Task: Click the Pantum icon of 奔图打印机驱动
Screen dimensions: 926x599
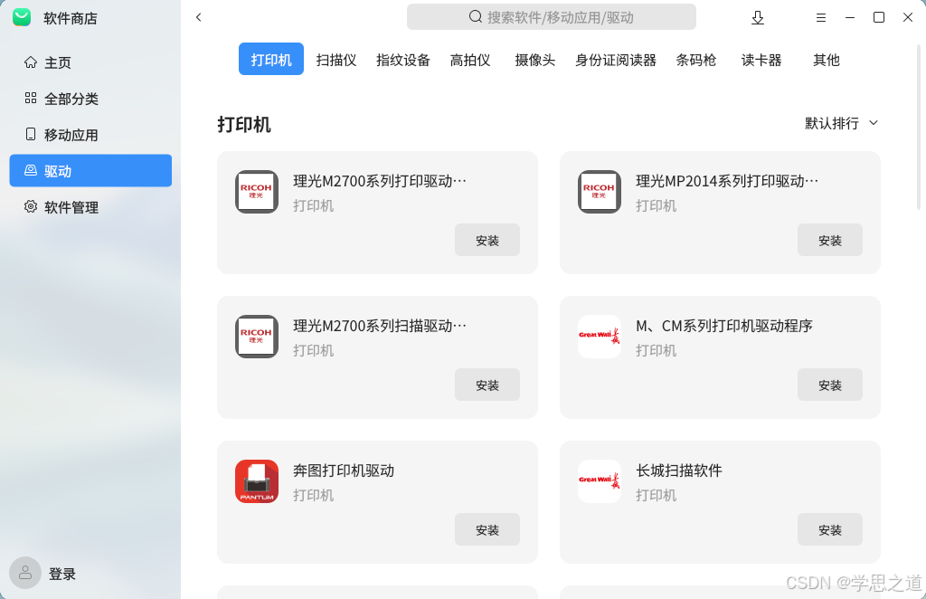Action: pos(257,480)
